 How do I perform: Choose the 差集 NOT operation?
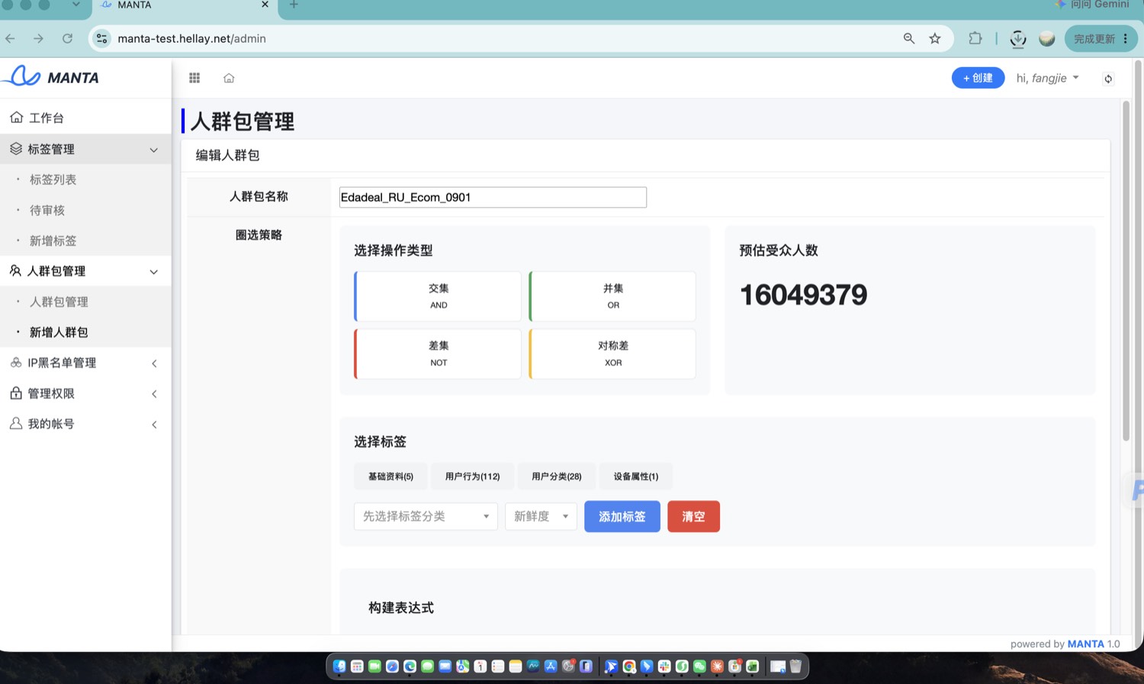[438, 354]
